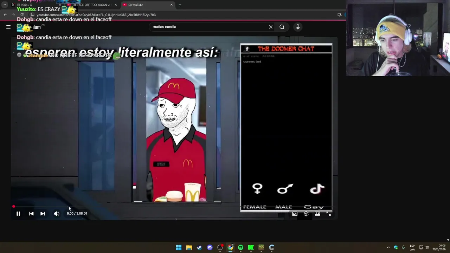The image size is (450, 253).
Task: Expand the tab search dropdown arrow
Action: [5, 5]
